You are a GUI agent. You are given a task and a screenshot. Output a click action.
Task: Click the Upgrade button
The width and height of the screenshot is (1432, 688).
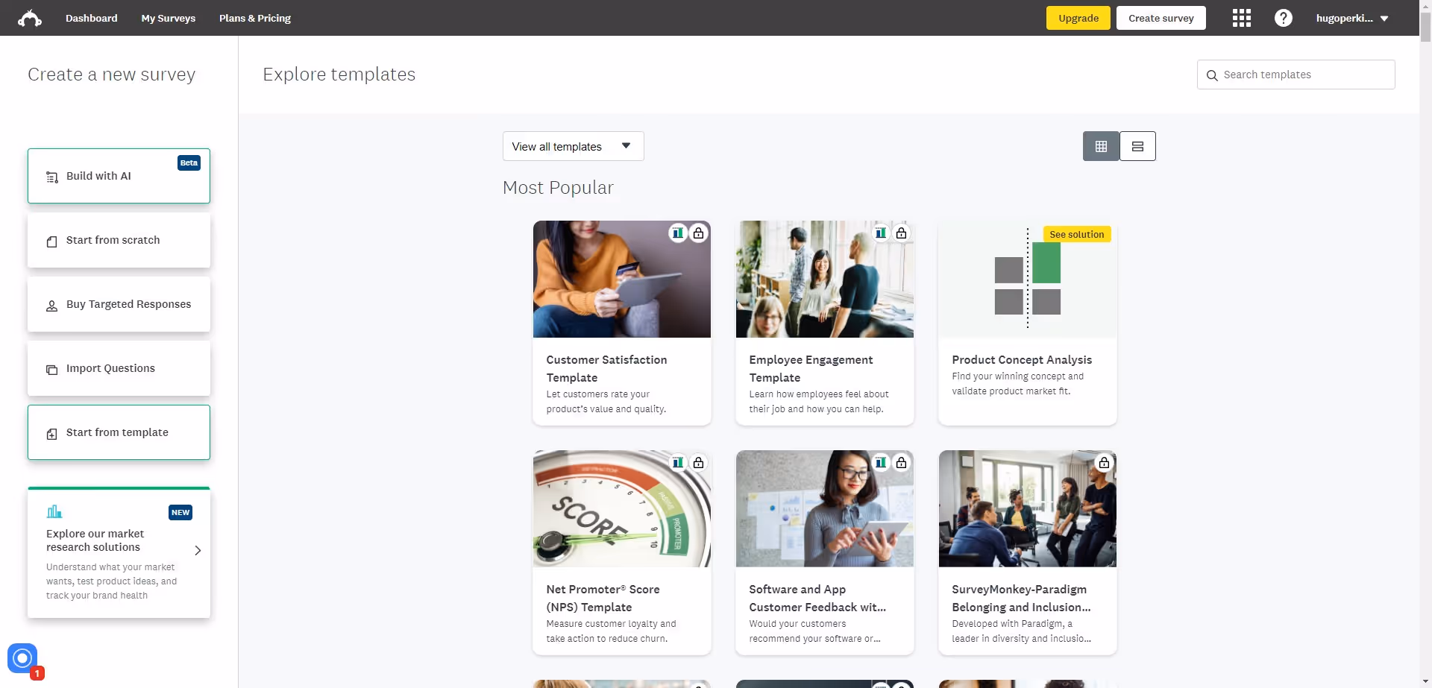pos(1078,18)
